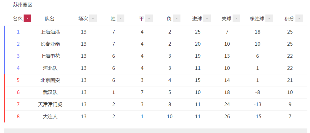Open team 长春亚泰
This screenshot has height=133, width=310.
coord(50,44)
